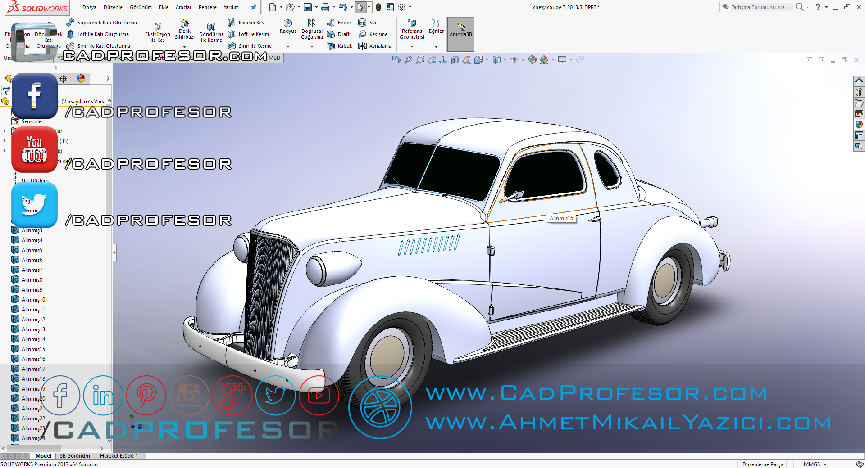The height and width of the screenshot is (468, 865).
Task: Select the Doğrusal Çoğaltma pattern tool
Action: (x=312, y=29)
